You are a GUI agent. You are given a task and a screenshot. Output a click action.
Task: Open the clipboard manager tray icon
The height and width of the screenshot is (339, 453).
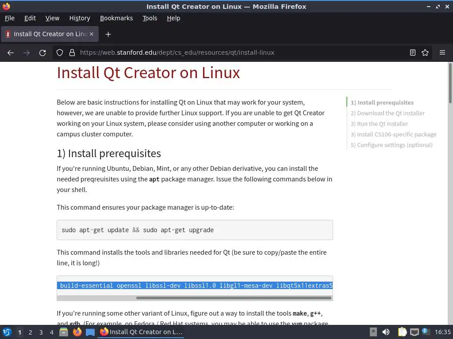(x=402, y=332)
